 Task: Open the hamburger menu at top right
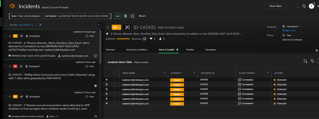point(318,6)
